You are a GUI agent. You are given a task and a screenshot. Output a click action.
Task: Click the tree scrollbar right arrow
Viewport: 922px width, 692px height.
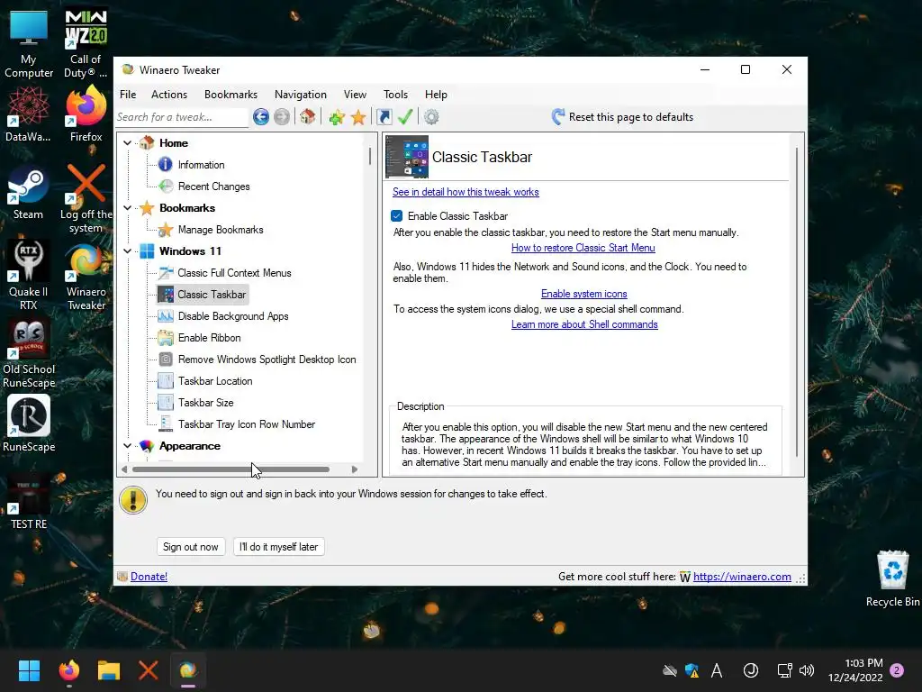coord(355,469)
